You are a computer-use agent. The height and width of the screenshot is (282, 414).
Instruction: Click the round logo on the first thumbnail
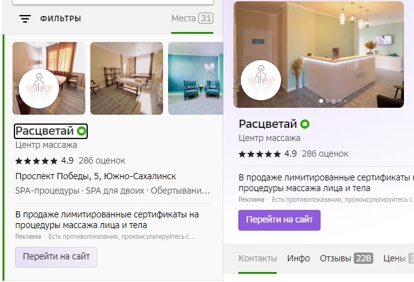tap(39, 88)
